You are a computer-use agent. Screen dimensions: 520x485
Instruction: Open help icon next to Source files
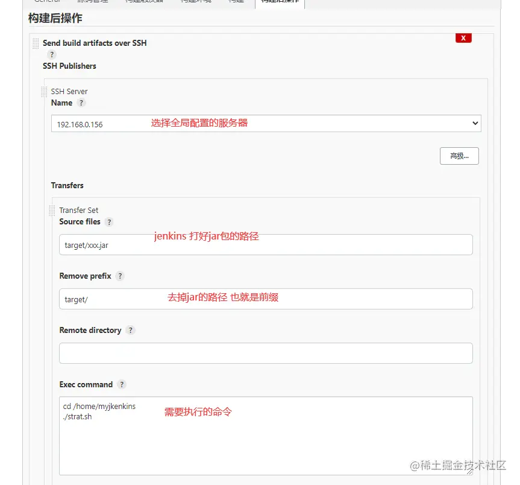(109, 222)
